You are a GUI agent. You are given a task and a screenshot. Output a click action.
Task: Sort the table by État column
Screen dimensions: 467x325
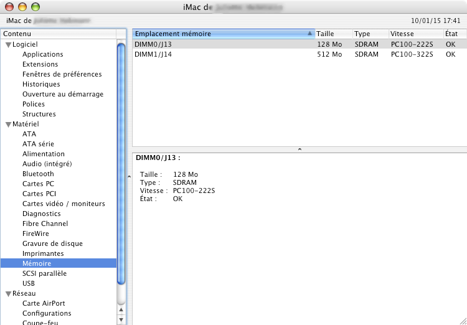tap(455, 34)
